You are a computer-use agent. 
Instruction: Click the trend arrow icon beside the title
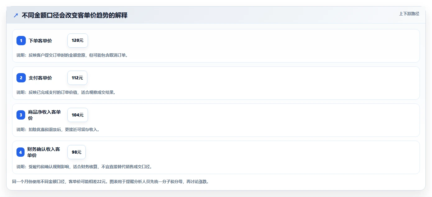pos(16,15)
